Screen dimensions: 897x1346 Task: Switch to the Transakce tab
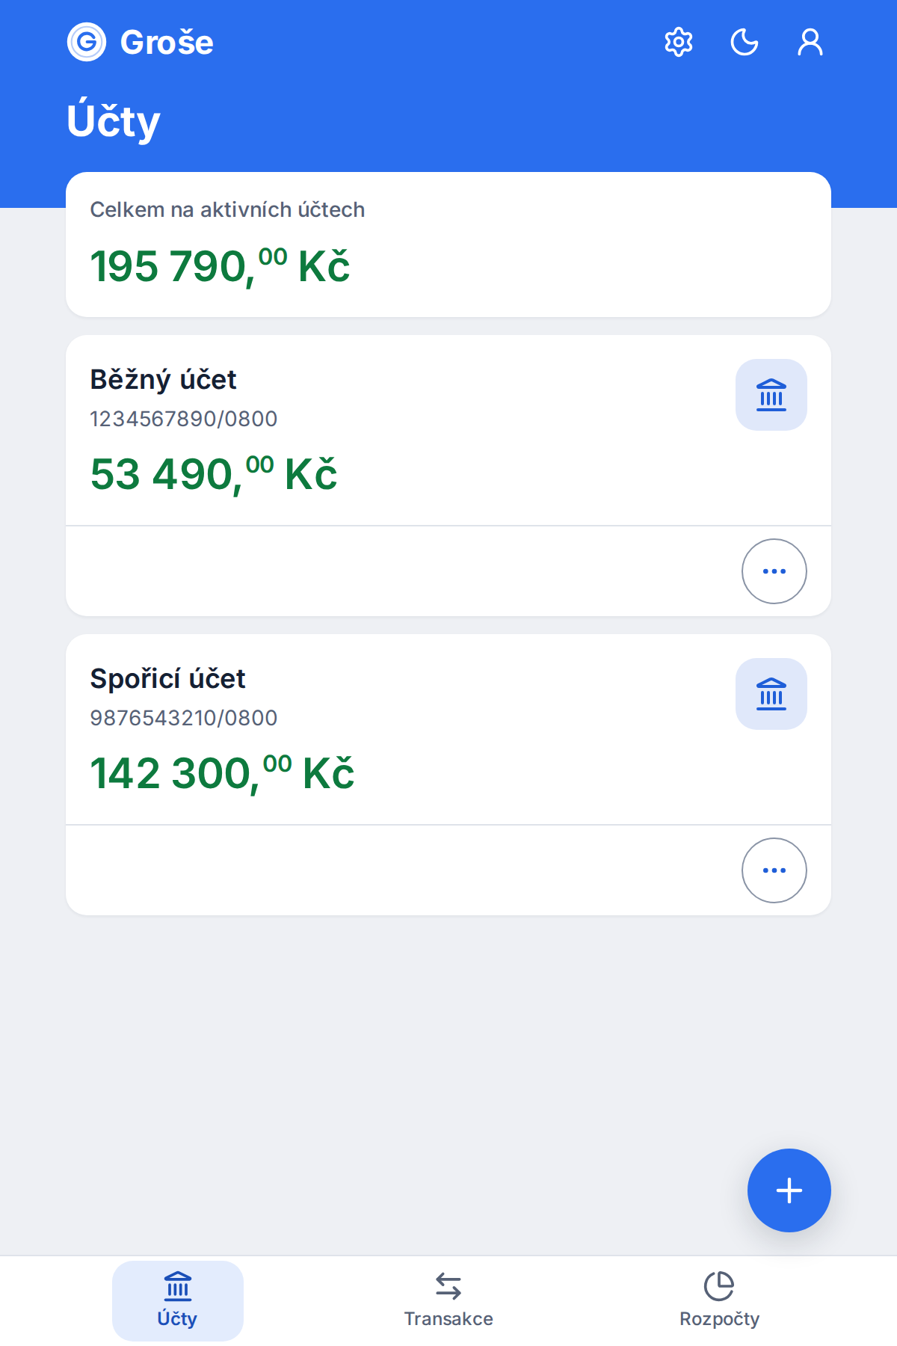(x=449, y=1301)
